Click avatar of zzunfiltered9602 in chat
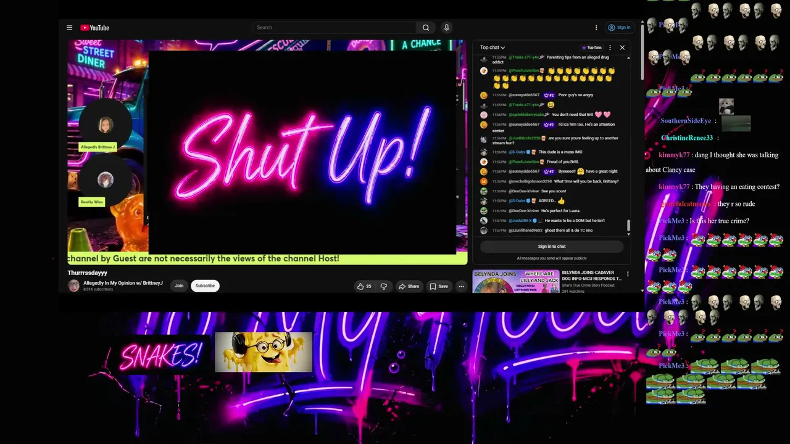 point(484,231)
